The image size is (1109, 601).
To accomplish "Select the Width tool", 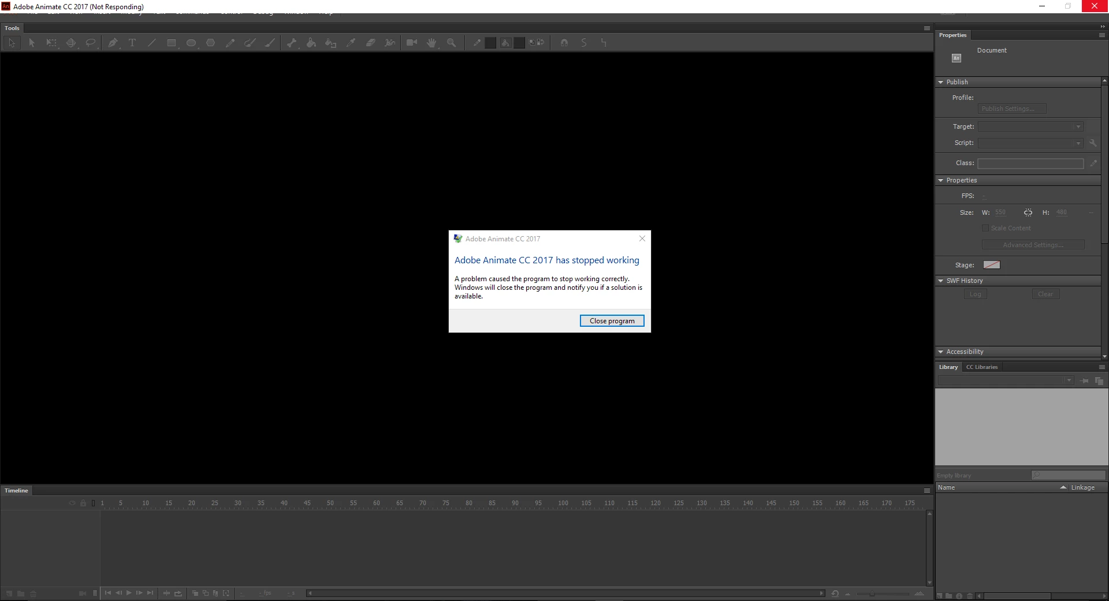I will tap(390, 43).
